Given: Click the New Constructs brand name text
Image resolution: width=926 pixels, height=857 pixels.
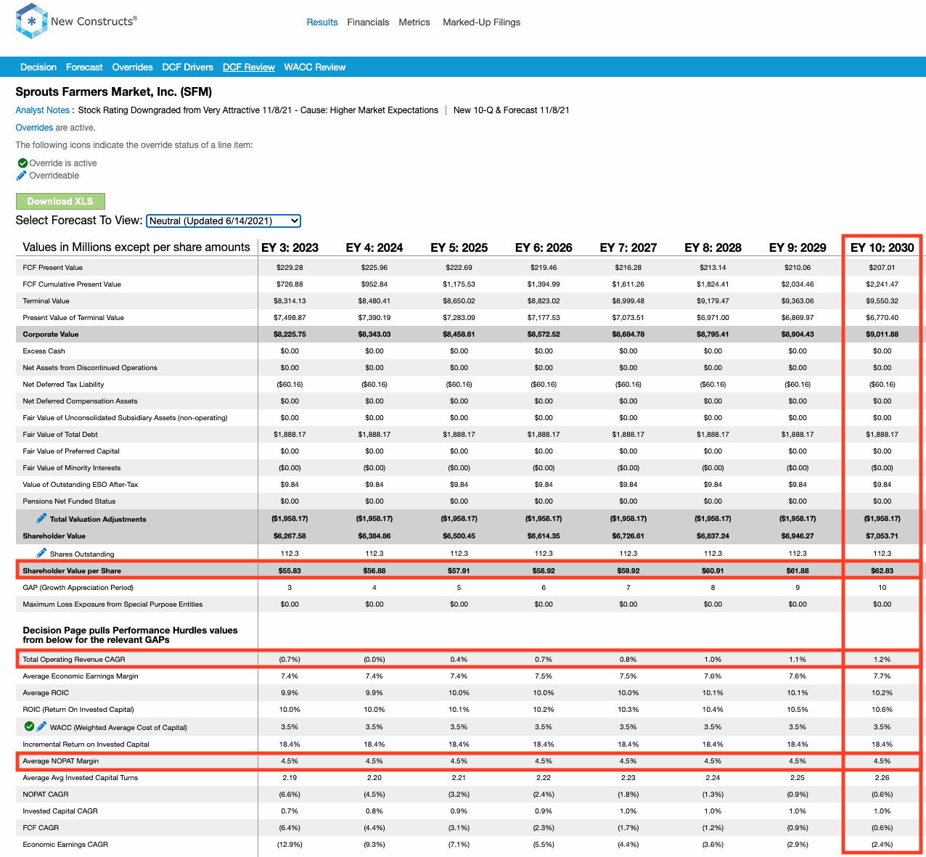Looking at the screenshot, I should 94,21.
